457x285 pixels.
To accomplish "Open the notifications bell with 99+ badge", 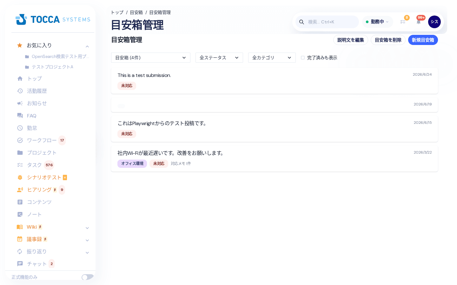I will coord(419,22).
